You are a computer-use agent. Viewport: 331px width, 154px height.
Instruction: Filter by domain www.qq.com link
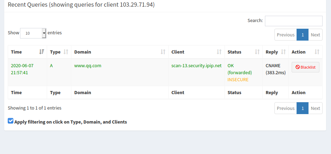(x=87, y=65)
